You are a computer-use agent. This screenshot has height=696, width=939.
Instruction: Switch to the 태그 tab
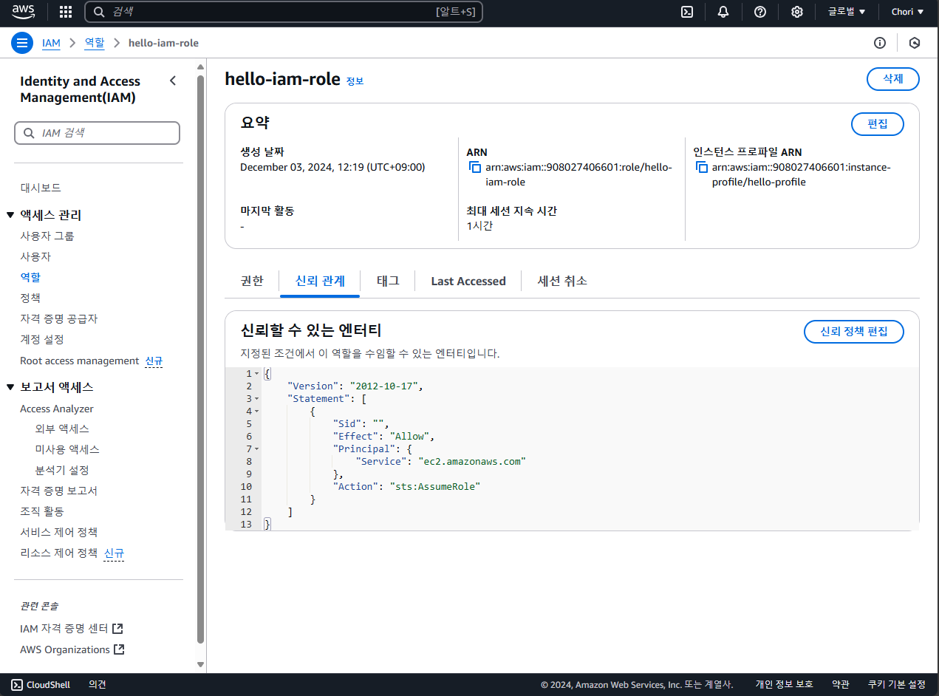388,281
